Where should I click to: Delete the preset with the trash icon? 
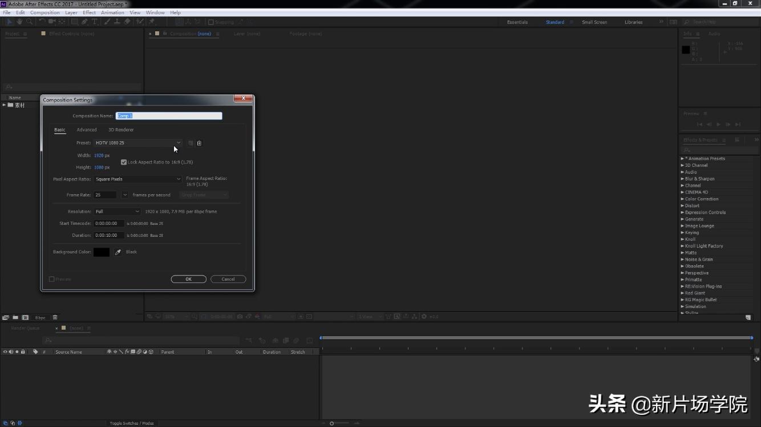tap(199, 143)
